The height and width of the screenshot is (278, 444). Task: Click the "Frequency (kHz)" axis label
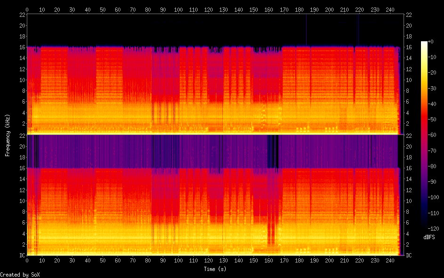tap(8, 135)
